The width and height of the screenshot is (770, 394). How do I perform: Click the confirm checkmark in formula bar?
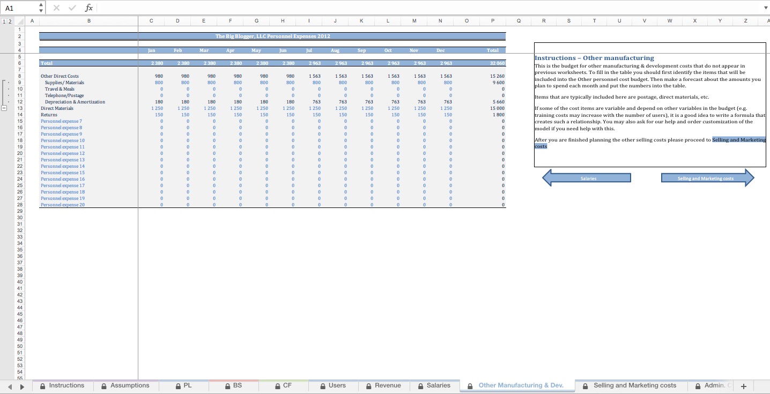[72, 8]
